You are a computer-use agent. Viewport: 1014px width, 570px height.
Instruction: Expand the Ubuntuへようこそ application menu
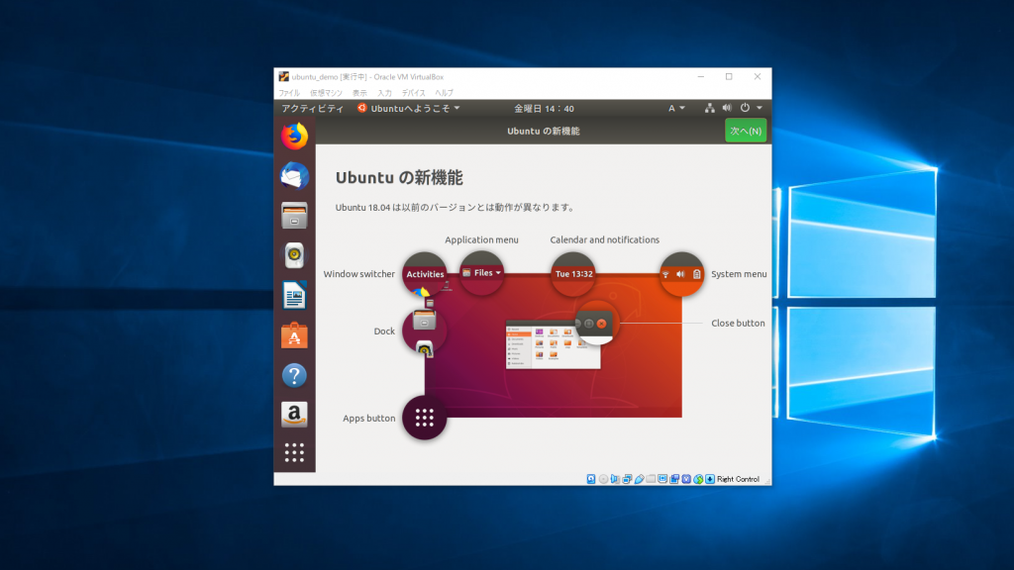pyautogui.click(x=409, y=108)
